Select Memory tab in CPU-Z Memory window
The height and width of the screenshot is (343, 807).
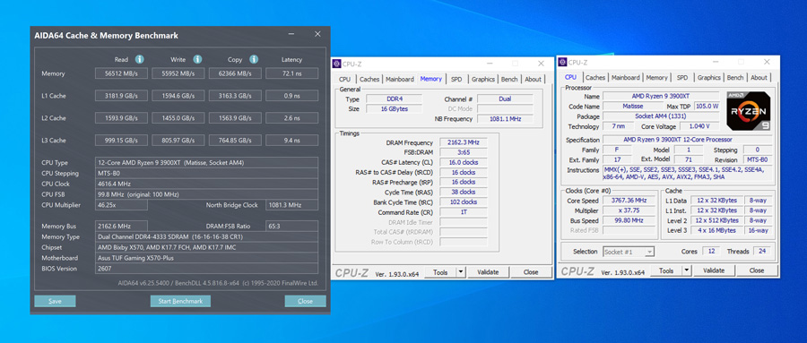point(430,79)
